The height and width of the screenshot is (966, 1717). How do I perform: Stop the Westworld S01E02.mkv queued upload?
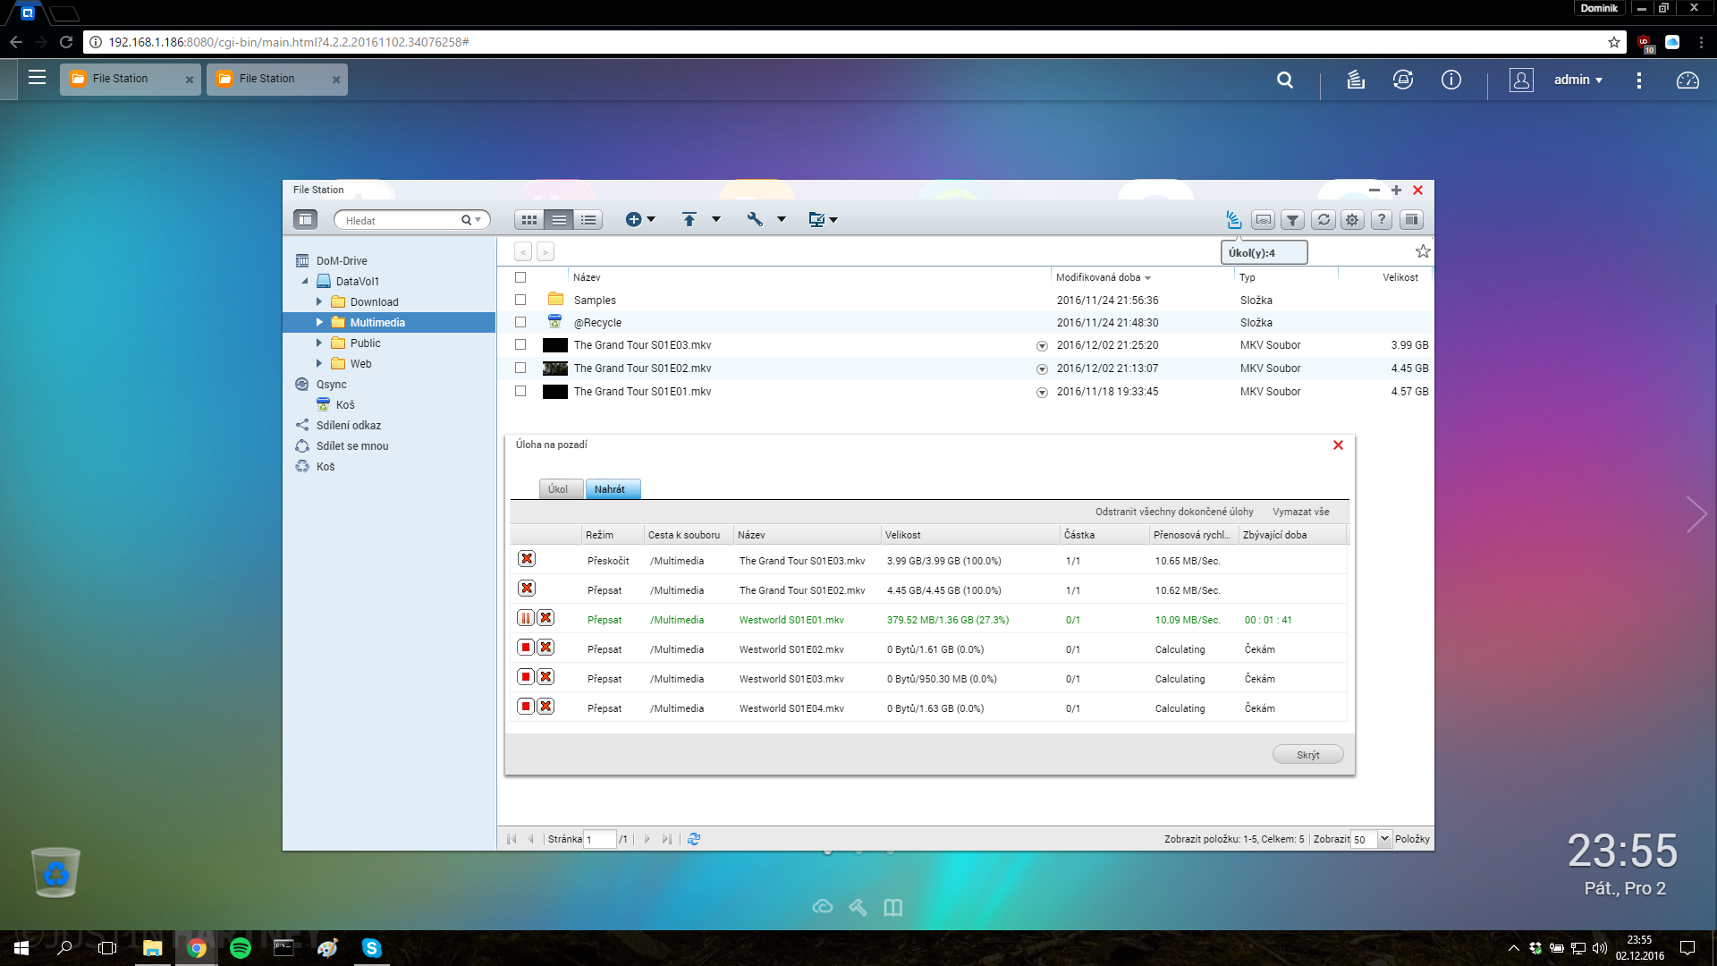pos(526,648)
